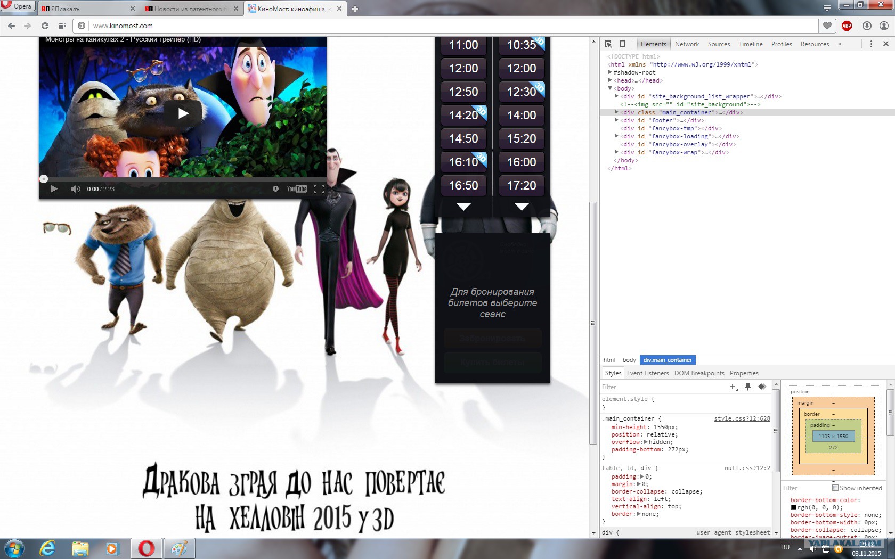Viewport: 895px width, 559px height.
Task: Switch to the Sources panel
Action: click(719, 44)
